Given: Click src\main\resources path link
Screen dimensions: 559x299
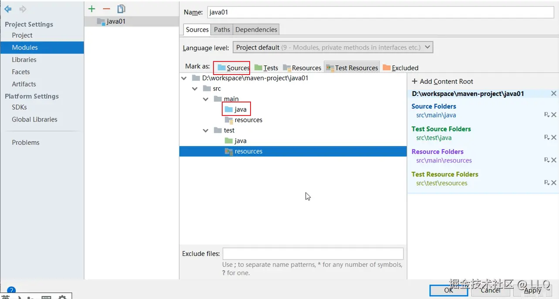Looking at the screenshot, I should coord(444,160).
